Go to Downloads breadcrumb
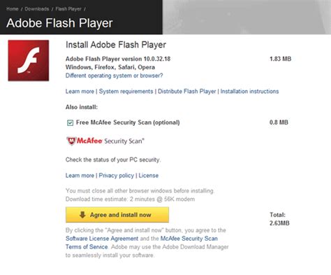The image size is (331, 275). pos(37,9)
